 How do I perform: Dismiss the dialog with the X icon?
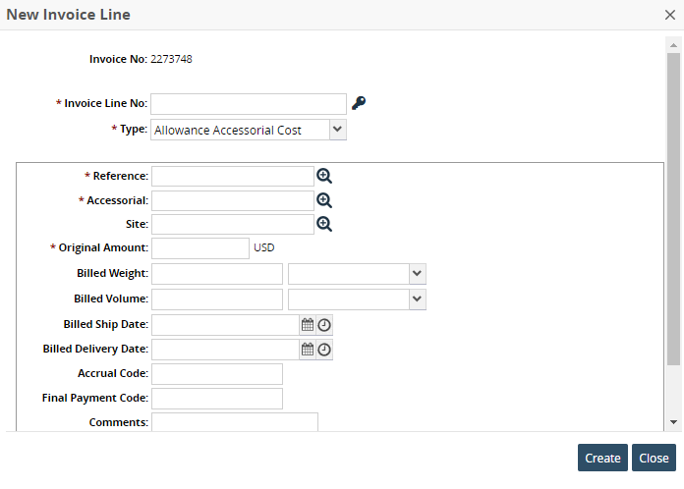pyautogui.click(x=669, y=15)
